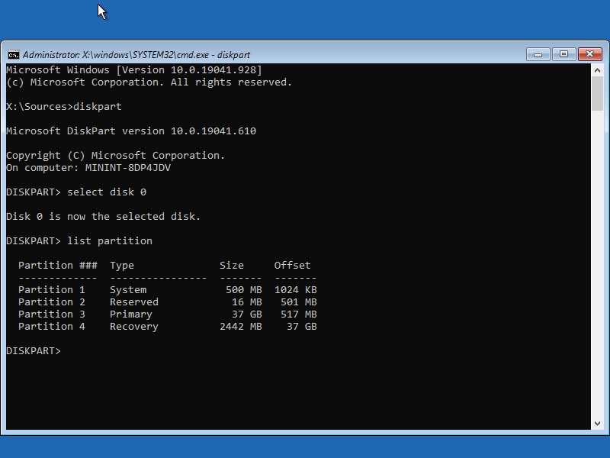Click the '517 MB' offset value
Screen dimensions: 610x458
click(x=298, y=314)
